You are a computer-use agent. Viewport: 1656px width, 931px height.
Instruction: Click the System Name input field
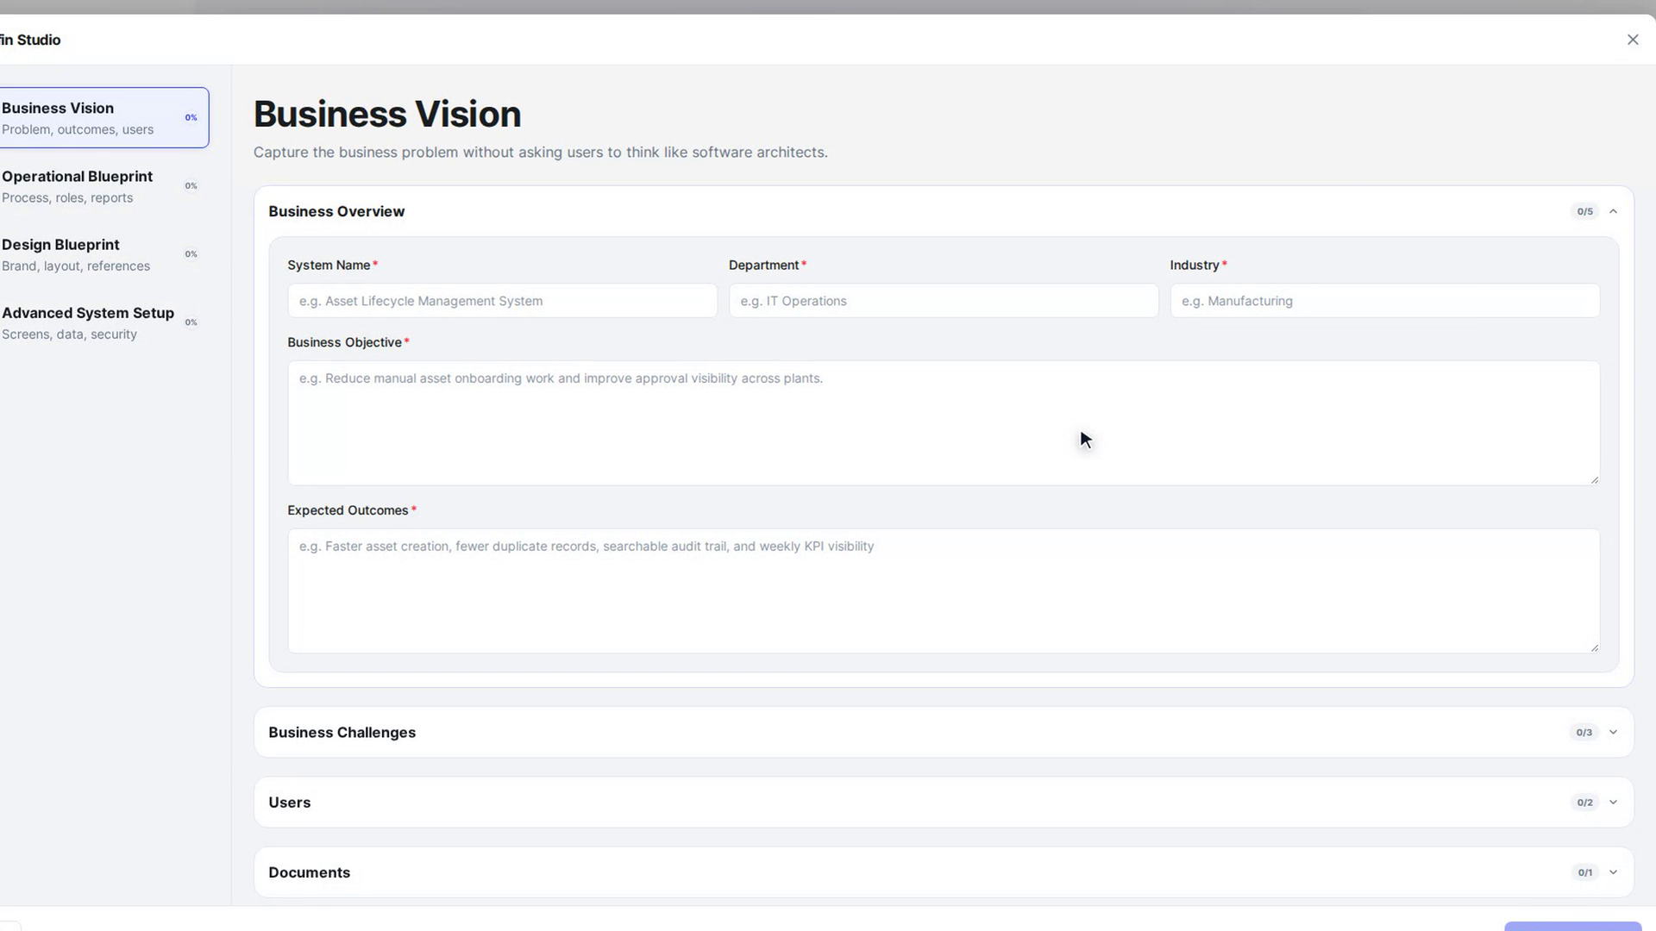502,301
